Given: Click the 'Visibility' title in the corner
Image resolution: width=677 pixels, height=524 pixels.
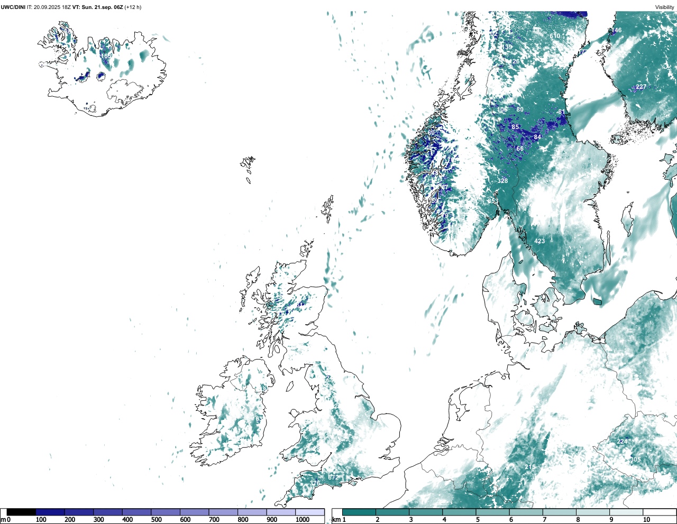Looking at the screenshot, I should [x=665, y=7].
